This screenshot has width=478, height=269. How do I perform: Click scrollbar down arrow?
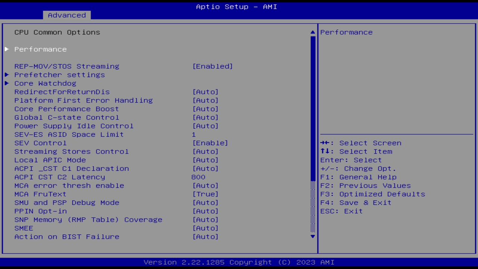pos(313,236)
